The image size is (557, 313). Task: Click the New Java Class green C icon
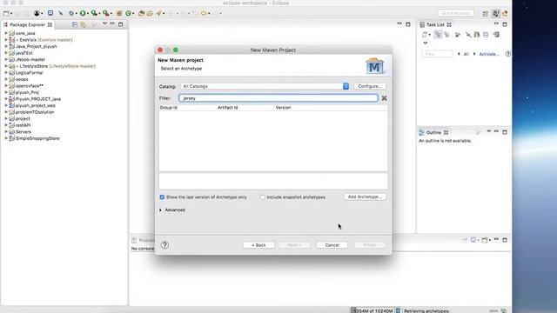(x=128, y=13)
